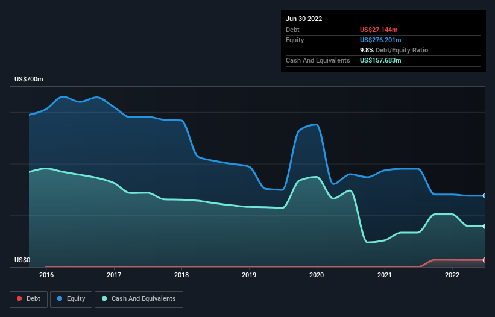Click the blue Equity legend dot
Image resolution: width=495 pixels, height=317 pixels.
[59, 298]
